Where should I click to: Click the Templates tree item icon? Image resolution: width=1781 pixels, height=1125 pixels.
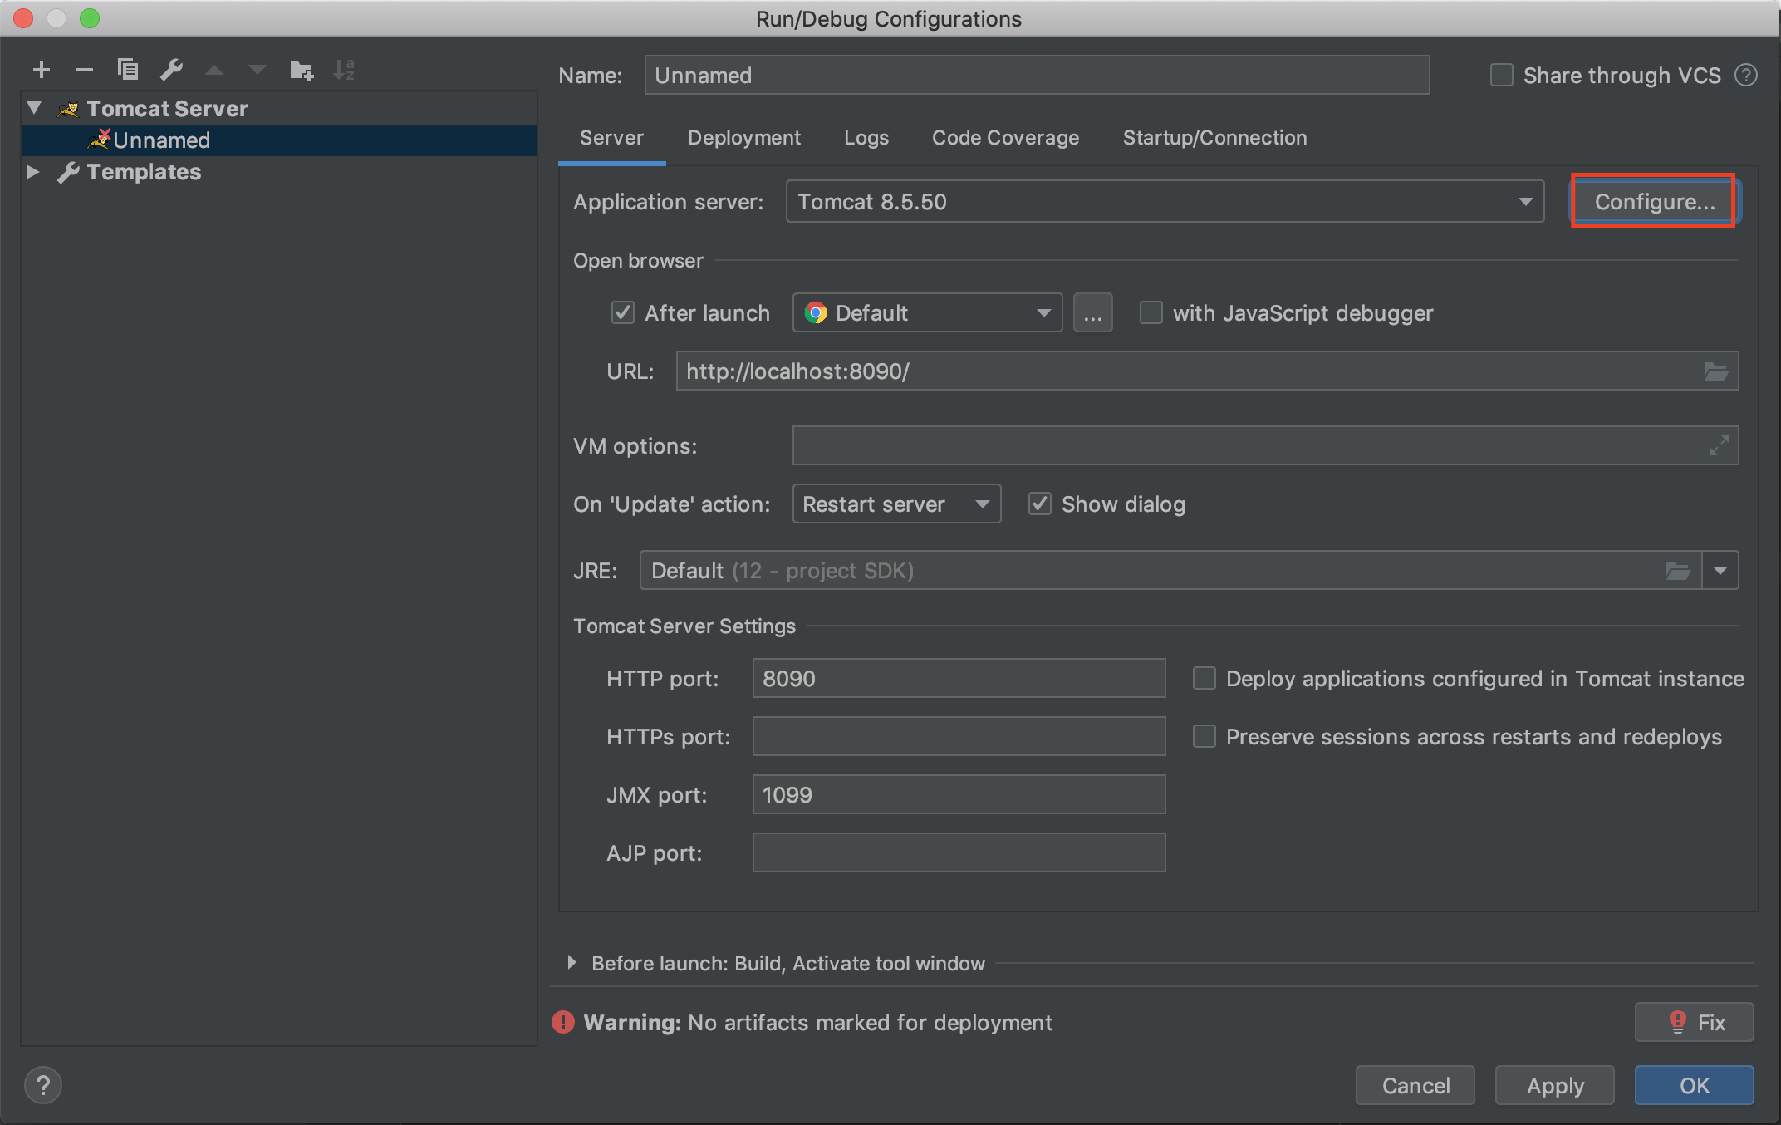pyautogui.click(x=69, y=169)
